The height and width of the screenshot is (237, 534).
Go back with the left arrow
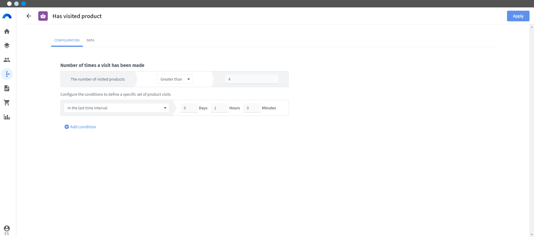point(29,16)
